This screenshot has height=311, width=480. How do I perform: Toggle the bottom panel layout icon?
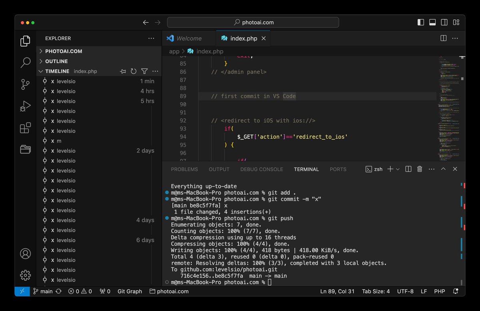click(432, 22)
